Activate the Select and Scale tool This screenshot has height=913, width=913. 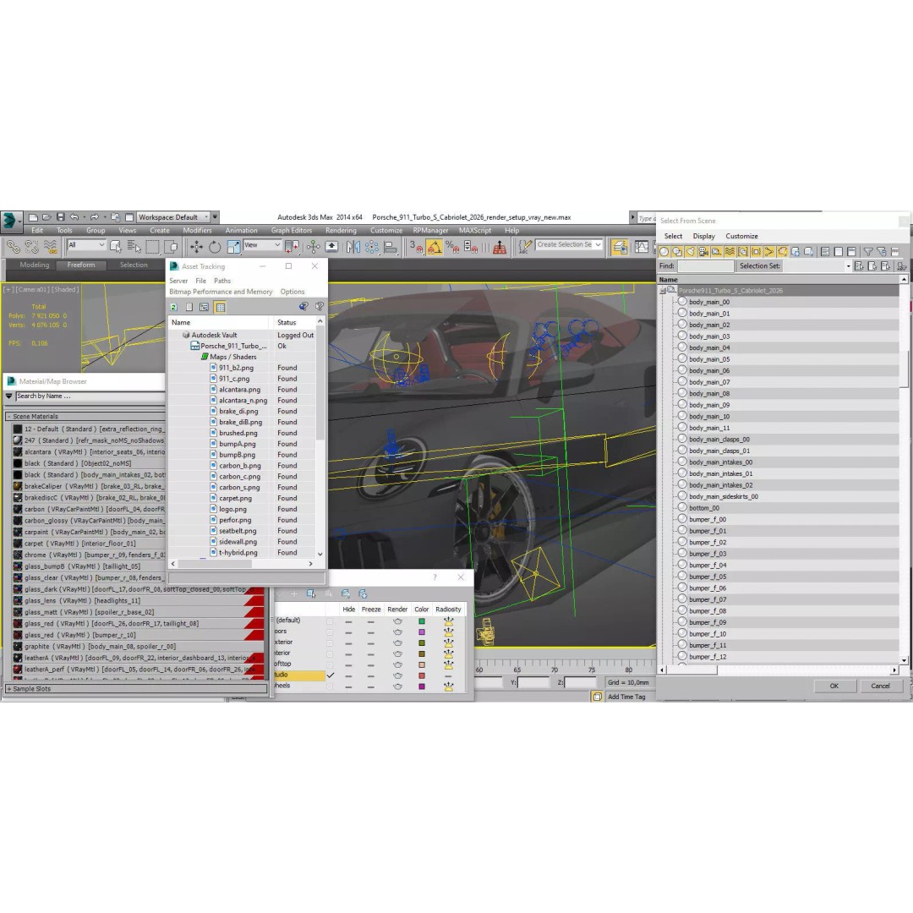point(233,248)
